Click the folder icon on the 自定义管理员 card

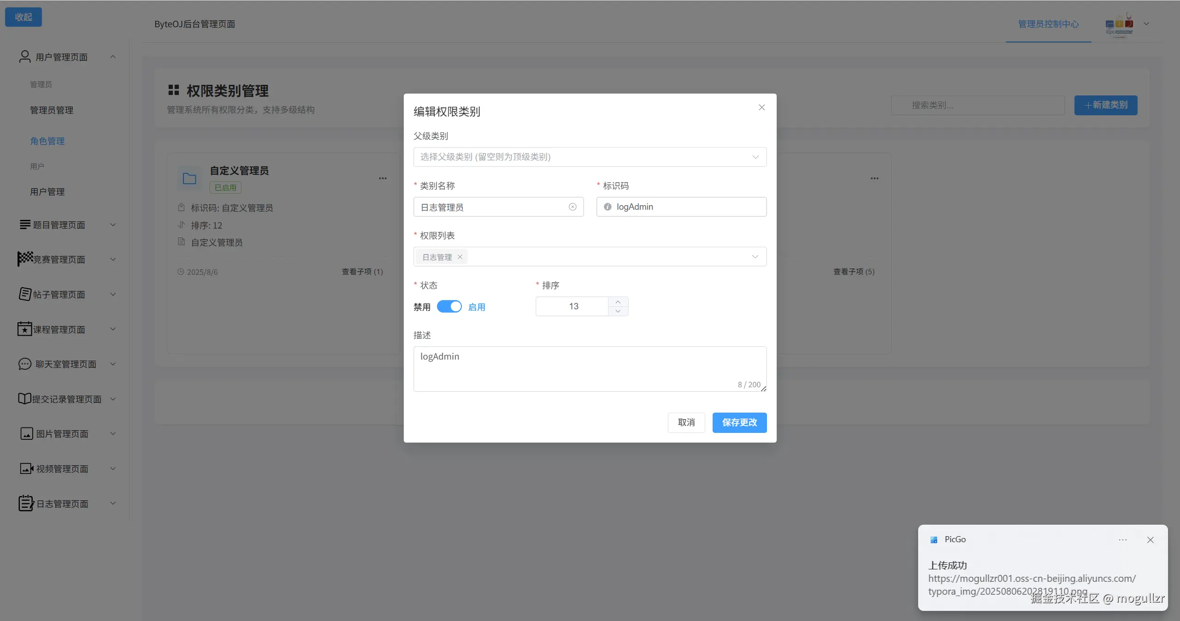[x=189, y=179]
